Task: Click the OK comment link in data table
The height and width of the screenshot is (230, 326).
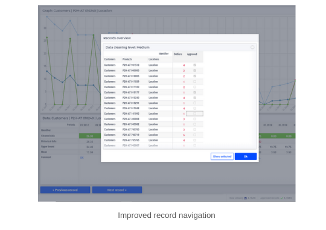Action: pyautogui.click(x=81, y=158)
